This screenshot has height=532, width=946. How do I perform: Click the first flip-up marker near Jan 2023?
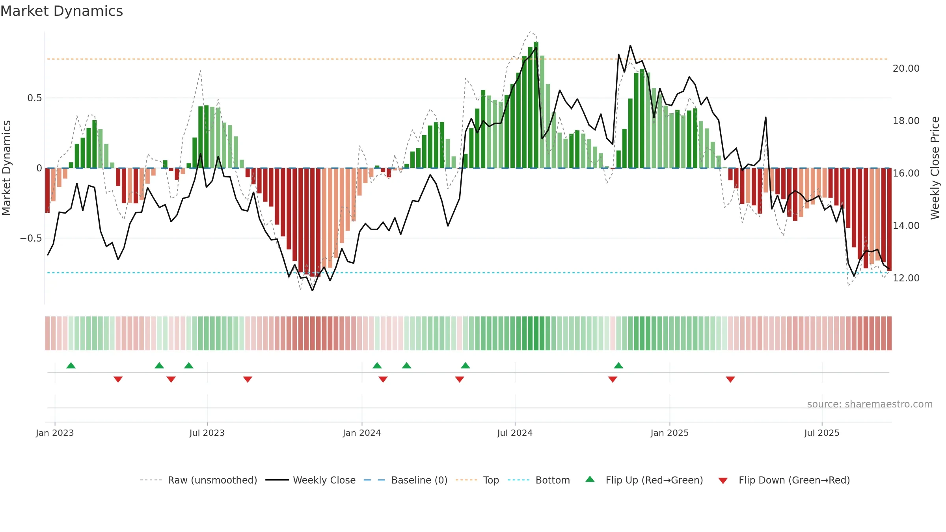(71, 365)
